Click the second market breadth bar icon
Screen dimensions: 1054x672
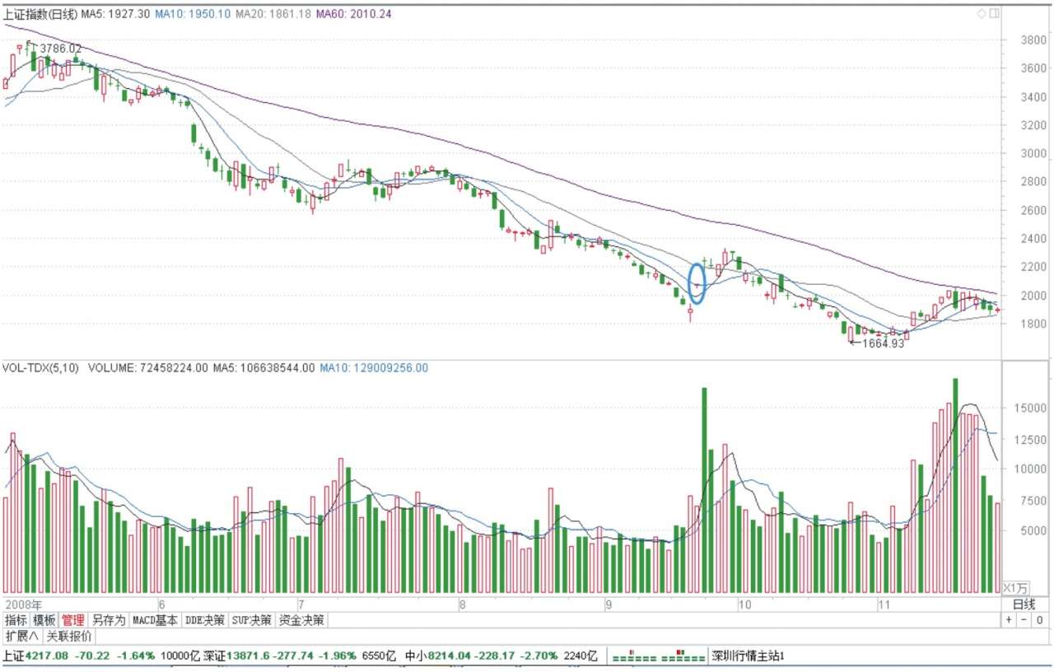(x=683, y=656)
